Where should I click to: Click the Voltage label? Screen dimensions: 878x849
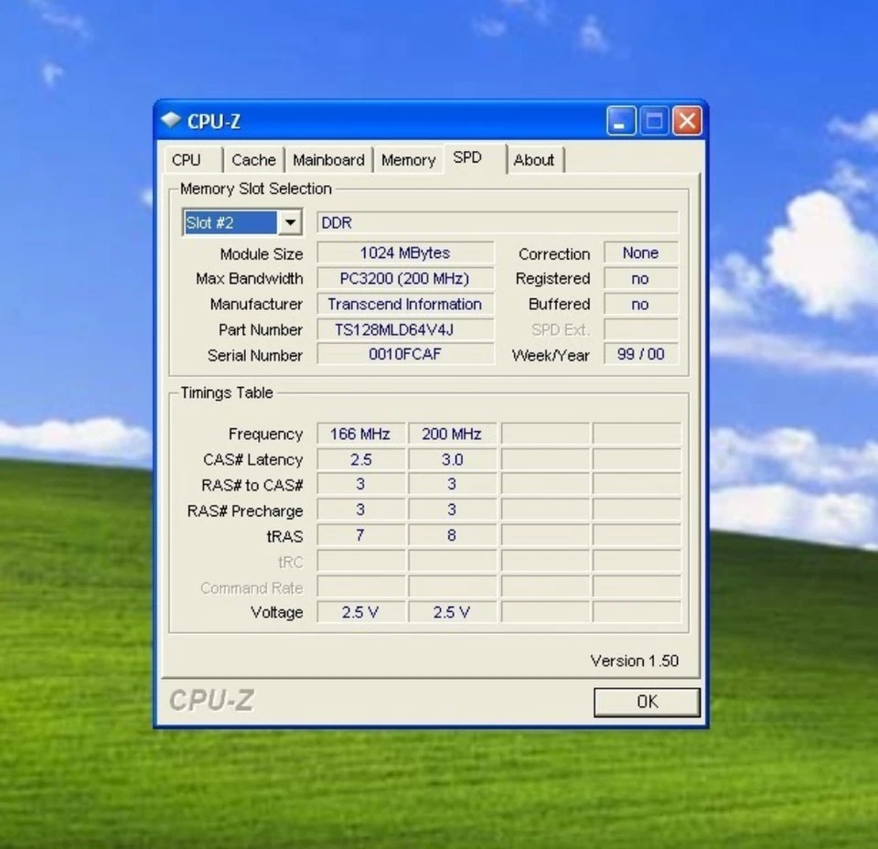pyautogui.click(x=277, y=613)
